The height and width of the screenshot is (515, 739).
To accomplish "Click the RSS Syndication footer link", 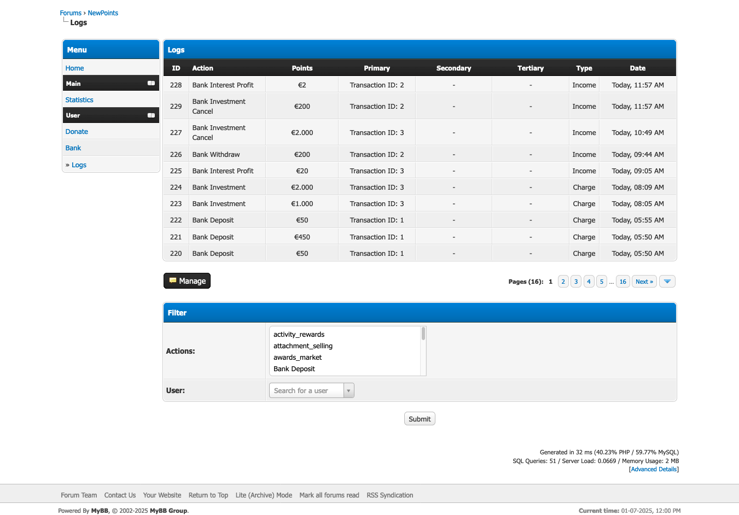I will (389, 495).
